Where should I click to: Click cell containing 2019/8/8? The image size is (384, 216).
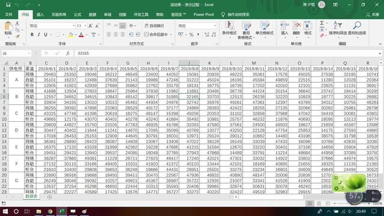coord(189,69)
